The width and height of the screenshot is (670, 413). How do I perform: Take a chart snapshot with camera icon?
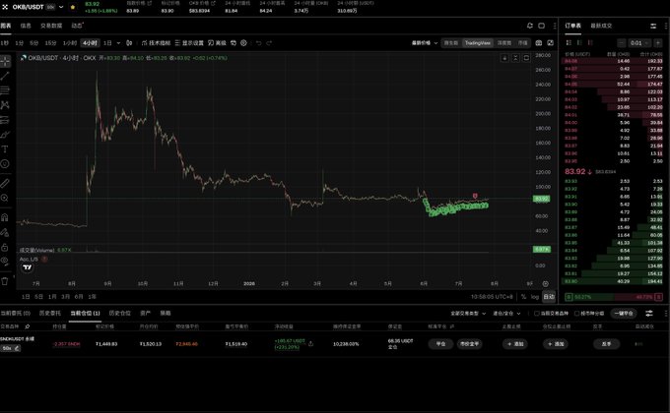(x=539, y=43)
